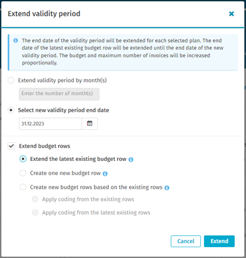Click the blue information notice text
The image size is (246, 258).
pos(122,52)
